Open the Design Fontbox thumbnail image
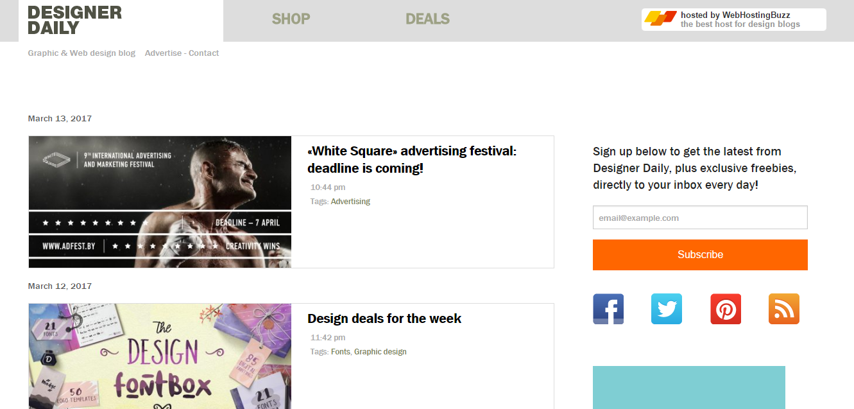The height and width of the screenshot is (409, 854). point(160,356)
